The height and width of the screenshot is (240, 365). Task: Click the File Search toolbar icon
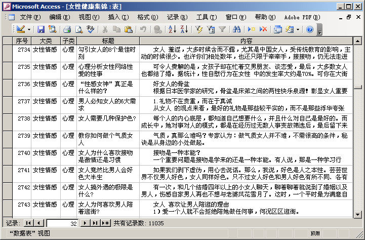coord(53,29)
